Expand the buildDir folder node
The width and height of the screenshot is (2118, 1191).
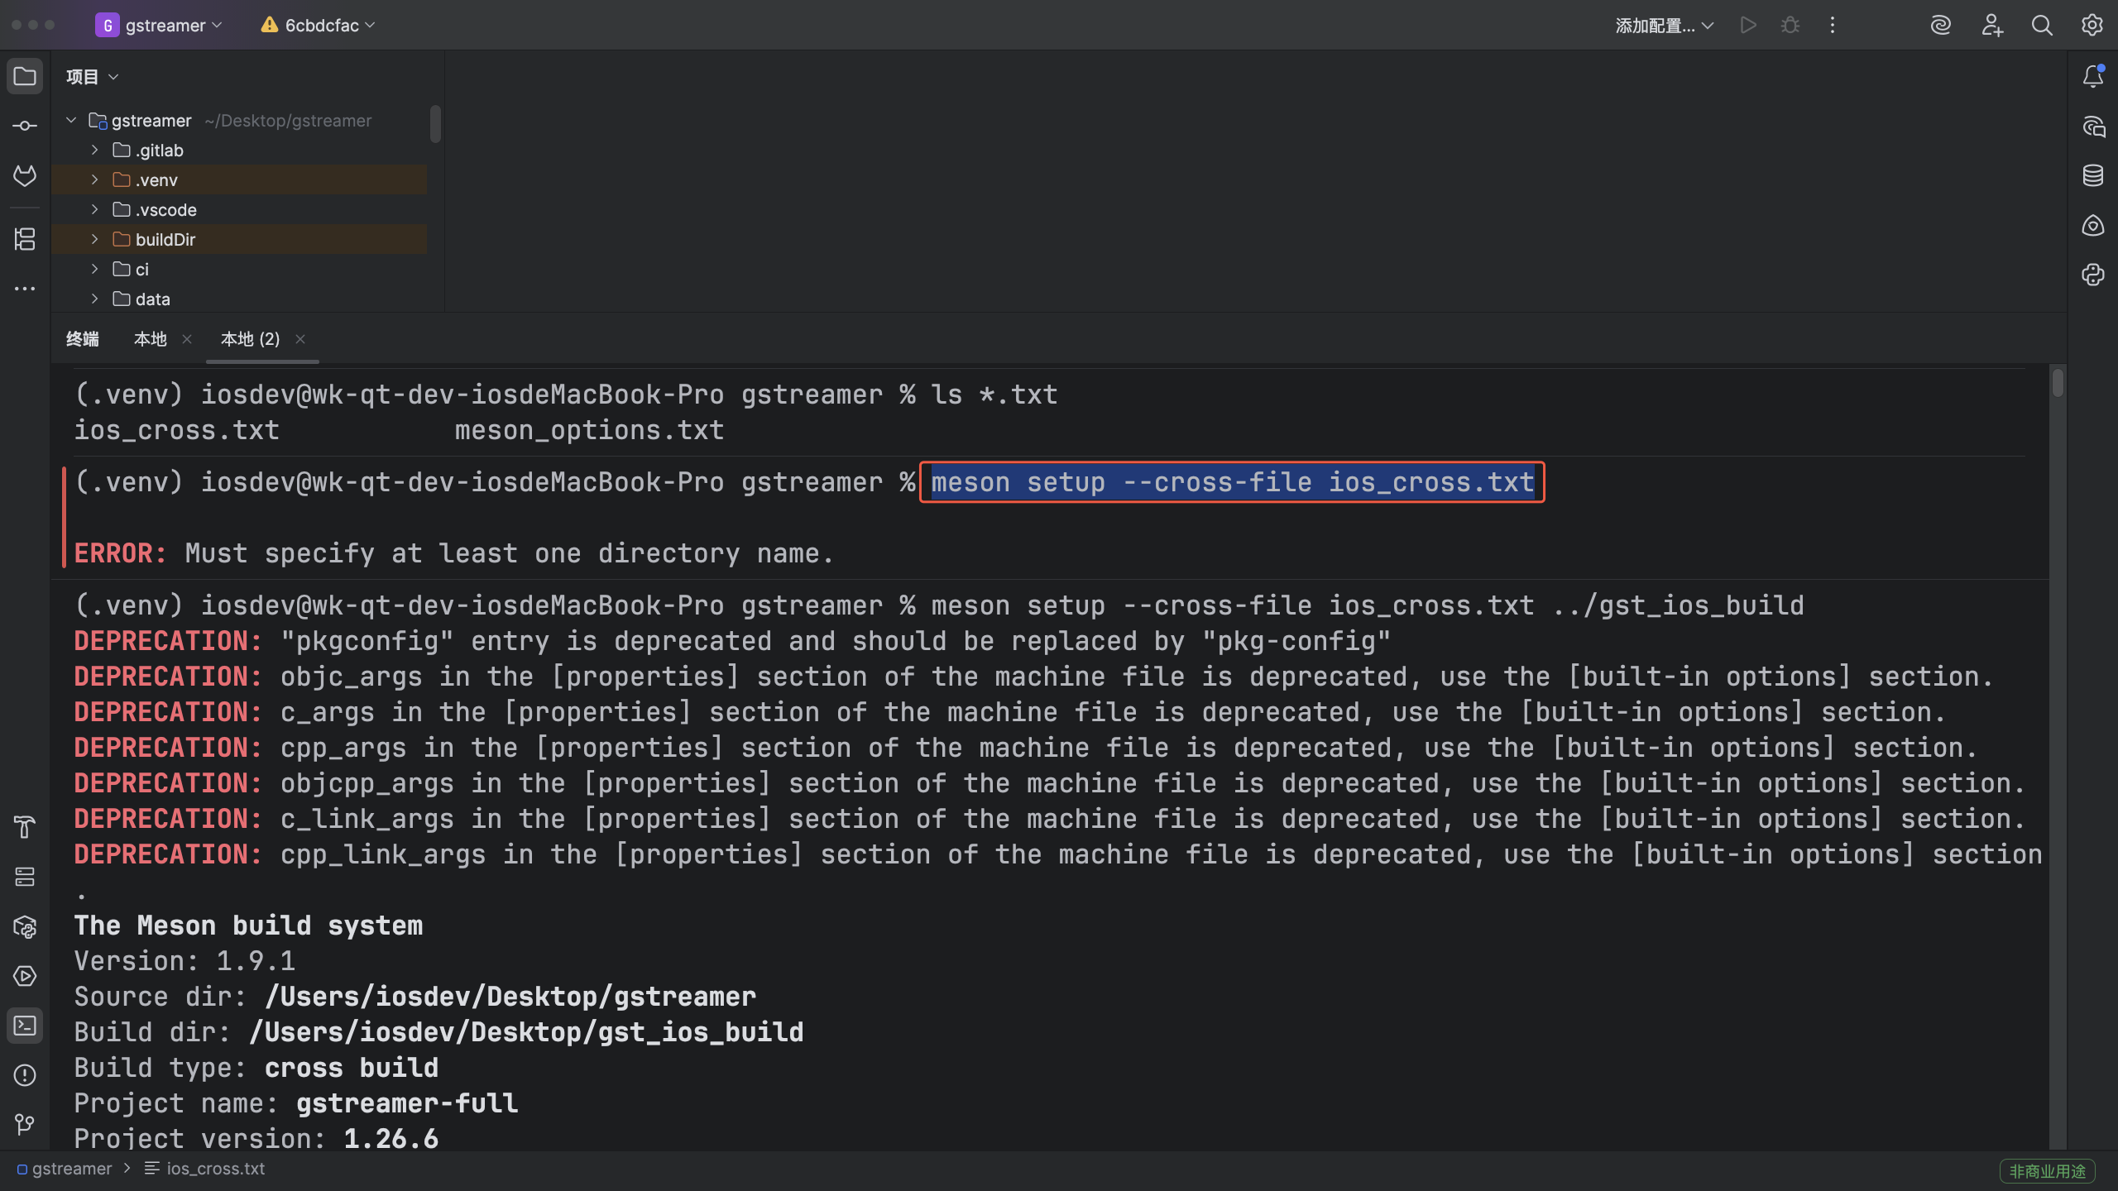point(94,239)
